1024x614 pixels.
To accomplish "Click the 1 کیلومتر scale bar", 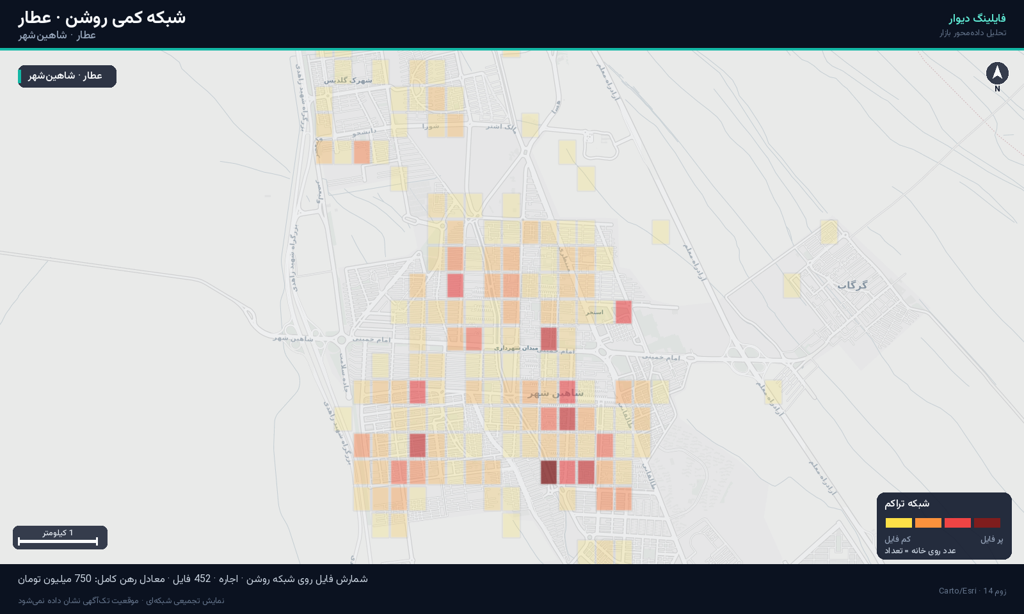I will tap(60, 537).
